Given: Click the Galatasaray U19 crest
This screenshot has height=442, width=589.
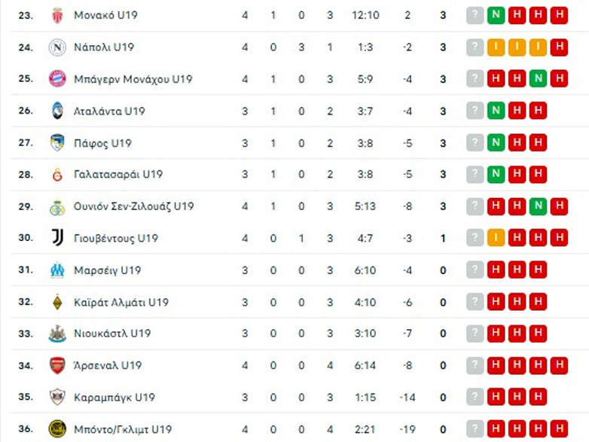Looking at the screenshot, I should [58, 175].
